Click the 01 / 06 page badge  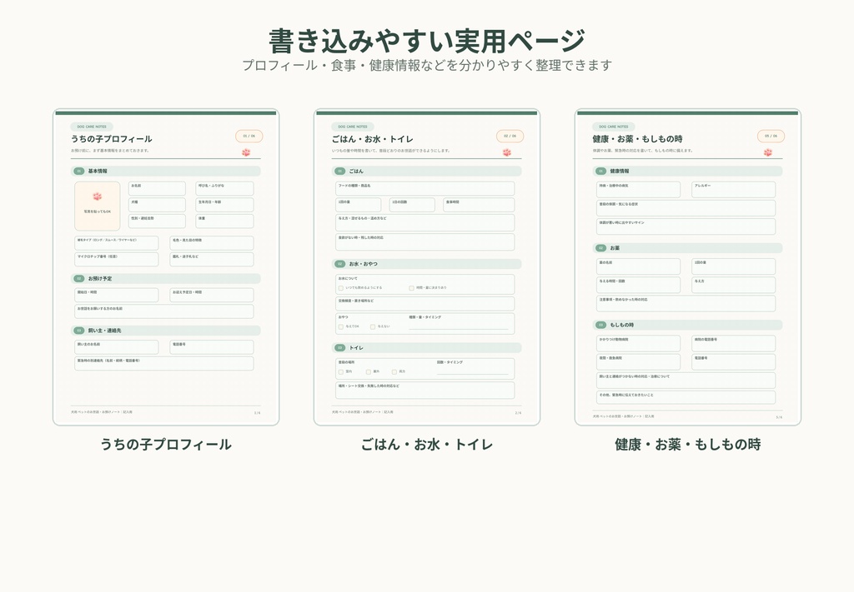[249, 136]
